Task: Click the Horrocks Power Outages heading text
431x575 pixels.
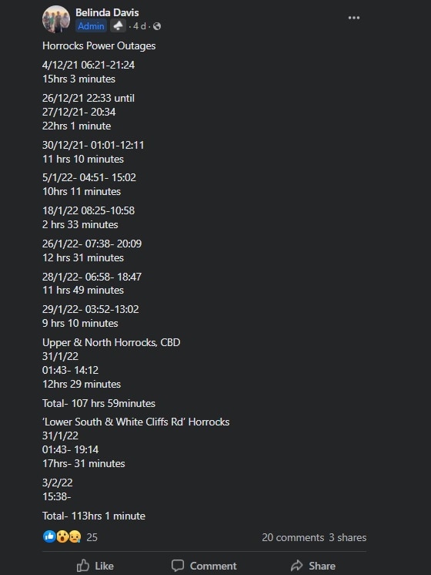Action: coord(99,45)
